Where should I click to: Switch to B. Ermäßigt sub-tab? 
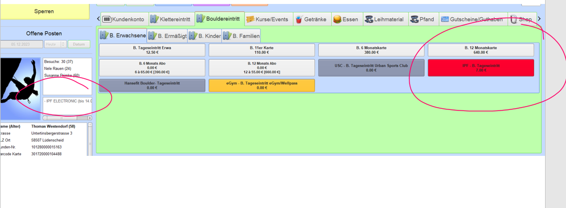point(167,36)
